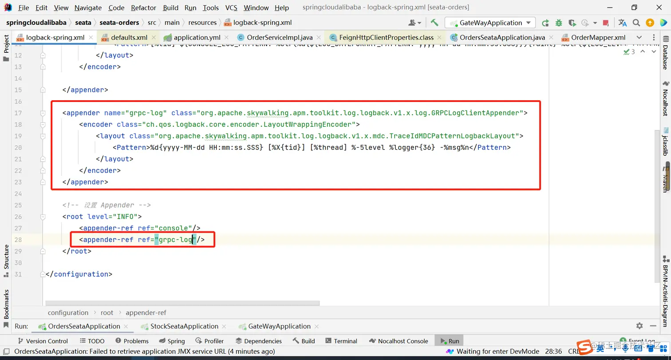Run with Profiler clock icon

pos(584,23)
